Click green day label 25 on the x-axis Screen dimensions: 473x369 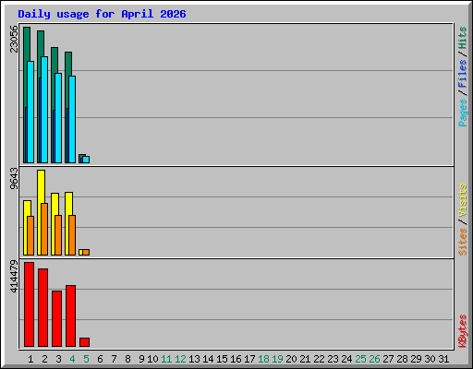tap(360, 359)
